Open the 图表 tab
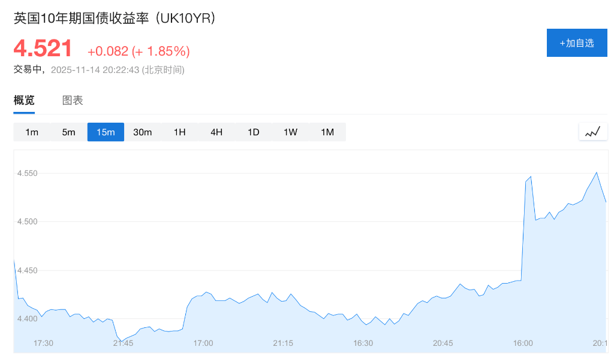The image size is (614, 359). pos(73,101)
